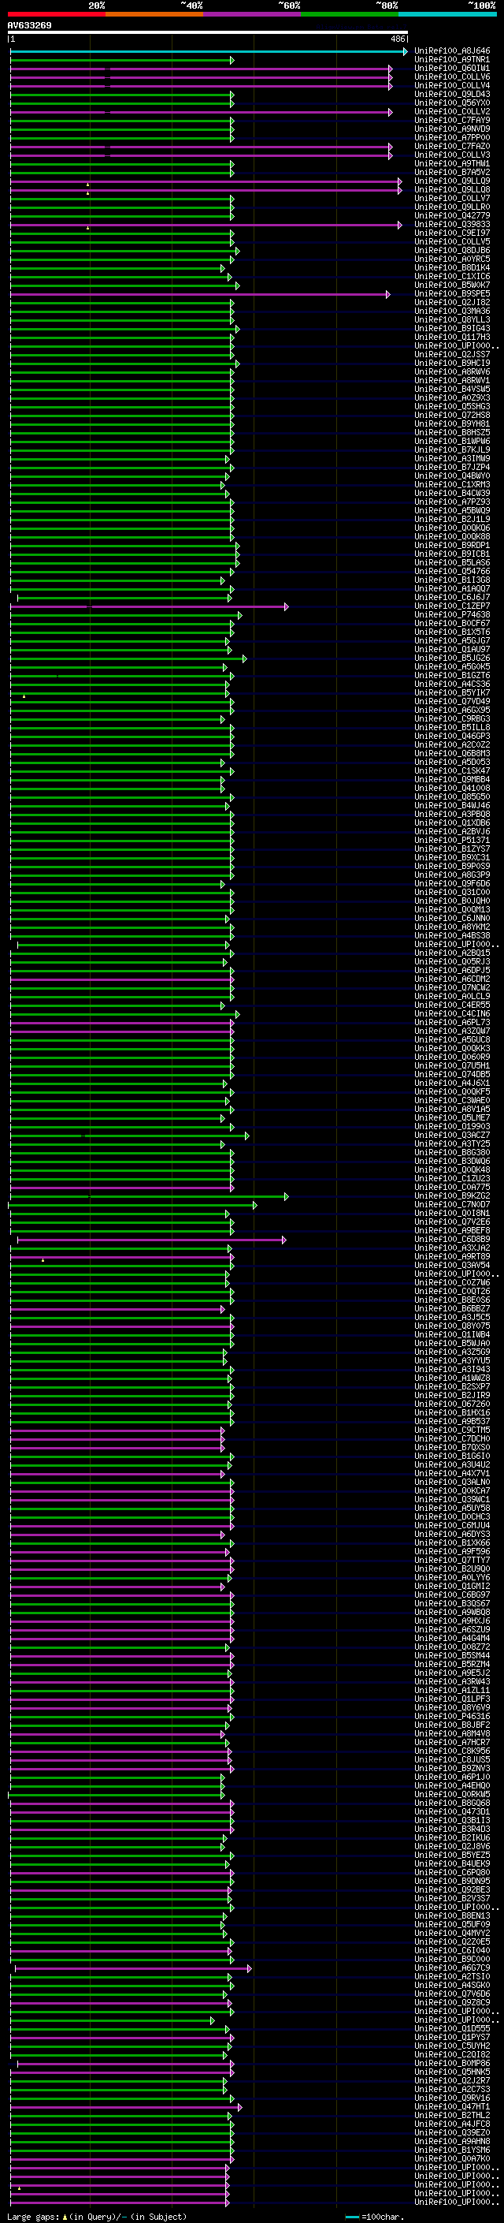This screenshot has height=2223, width=504.
Task: Open hit UniRef100_Q7VD49
Action: click(452, 702)
